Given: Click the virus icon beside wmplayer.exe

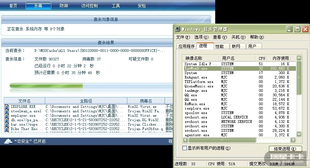Looking at the screenshot, I should [x=7, y=116].
